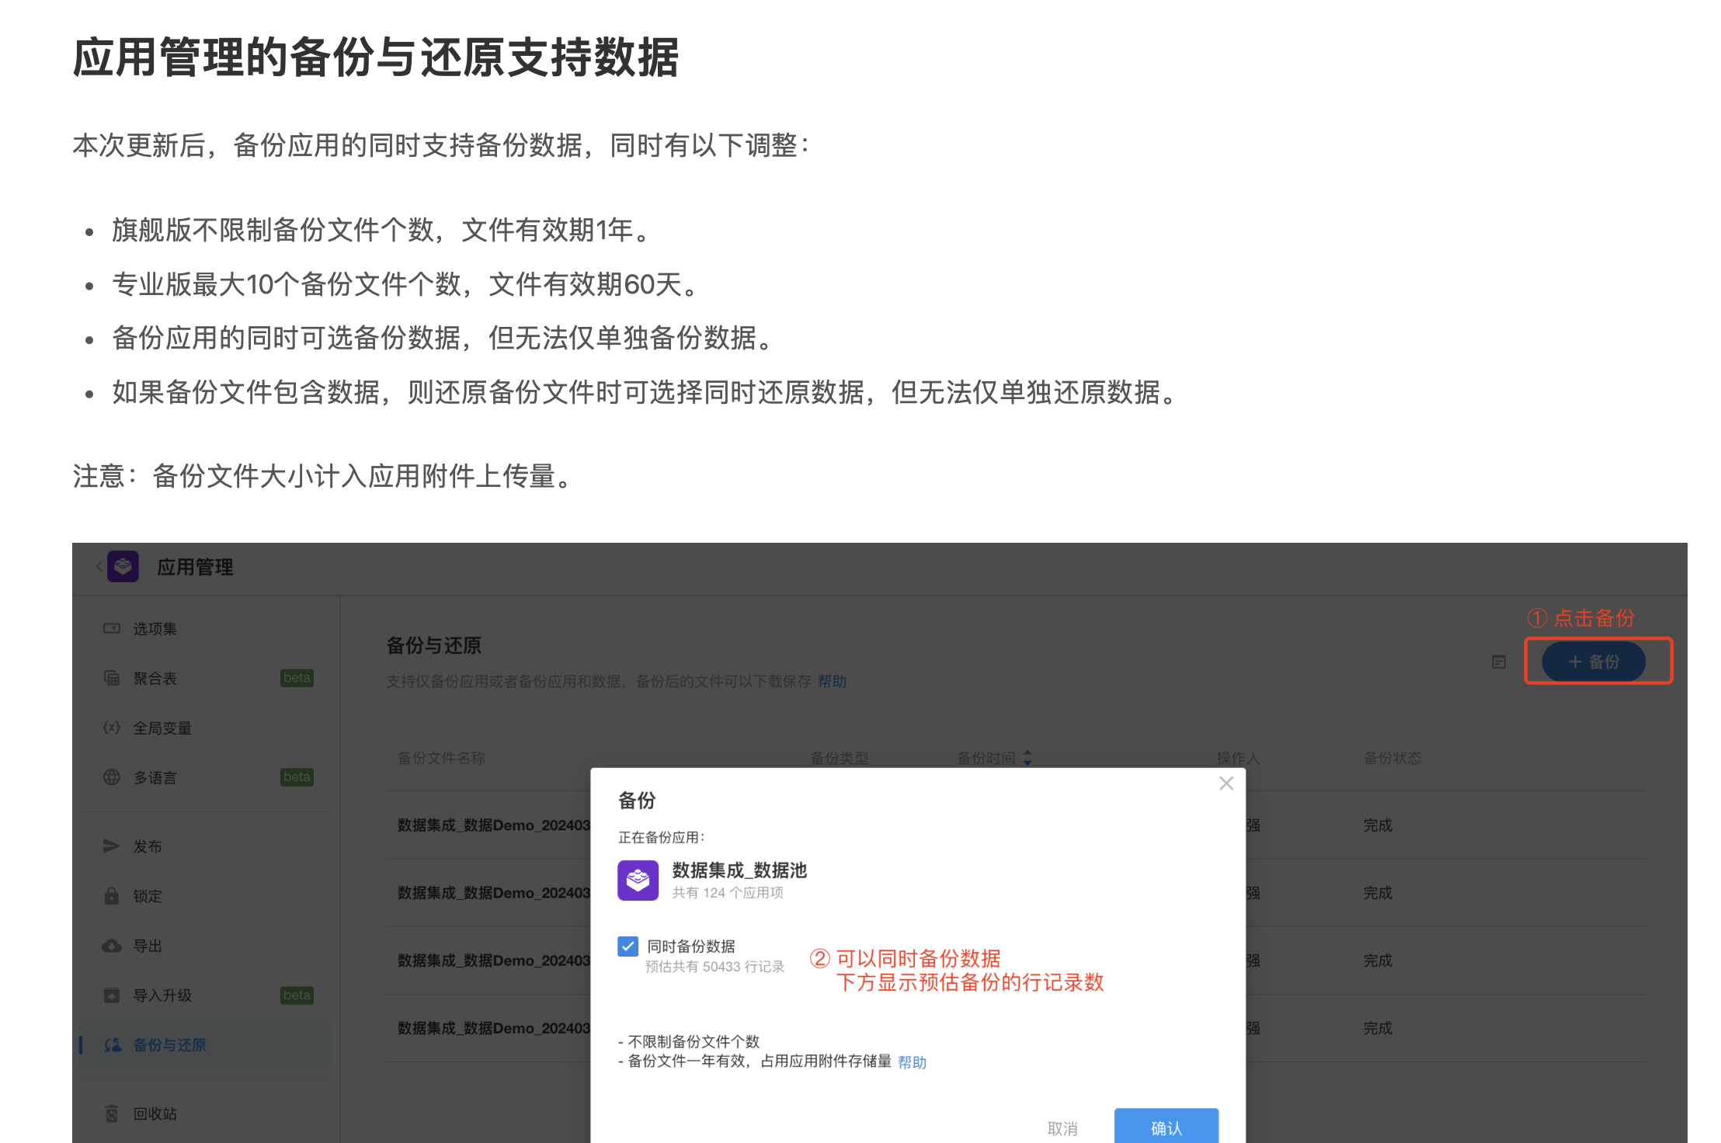1721x1143 pixels.
Task: Click the purple app icon in header
Action: tap(123, 566)
